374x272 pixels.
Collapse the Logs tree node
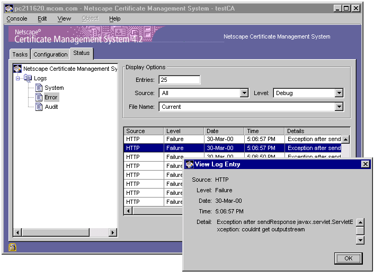click(x=17, y=78)
